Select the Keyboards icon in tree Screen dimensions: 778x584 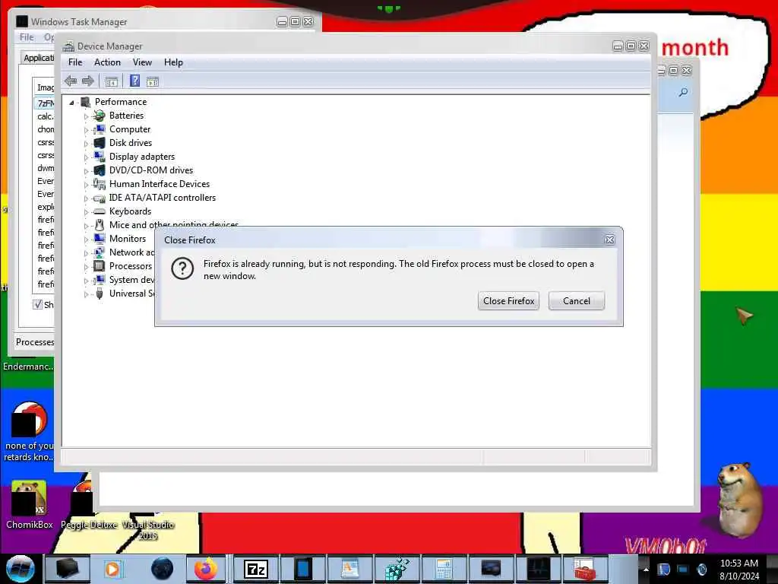(100, 211)
